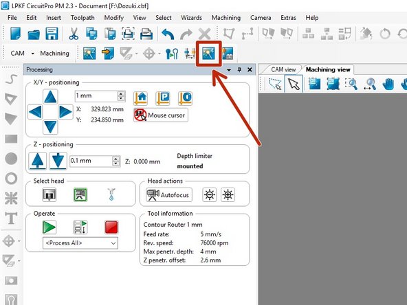Click the Home position icon
Screen dimensions: 407x305
click(x=141, y=98)
